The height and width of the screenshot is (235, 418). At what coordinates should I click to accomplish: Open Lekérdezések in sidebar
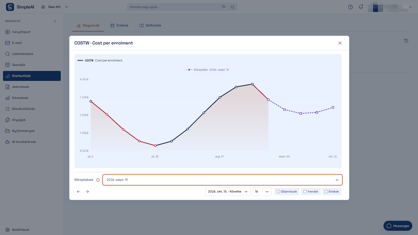point(32,54)
